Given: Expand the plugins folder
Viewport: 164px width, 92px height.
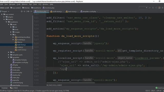Looking at the screenshot, I should [x=4, y=17].
